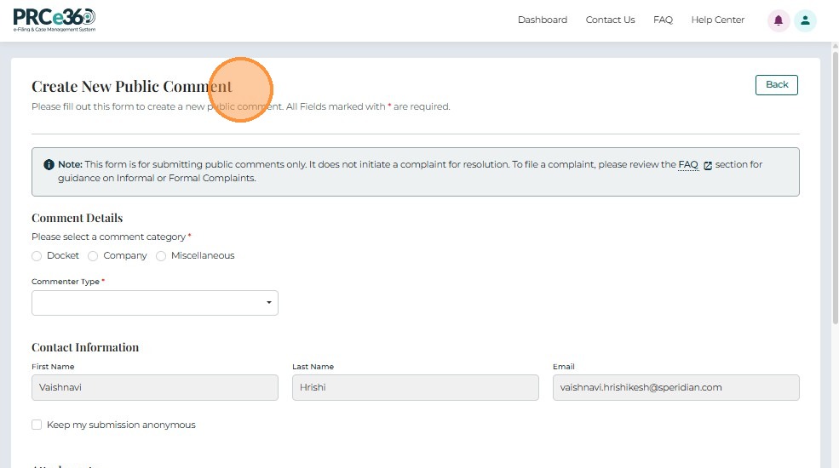839x468 pixels.
Task: Click the Comment Details heading
Action: 77,218
